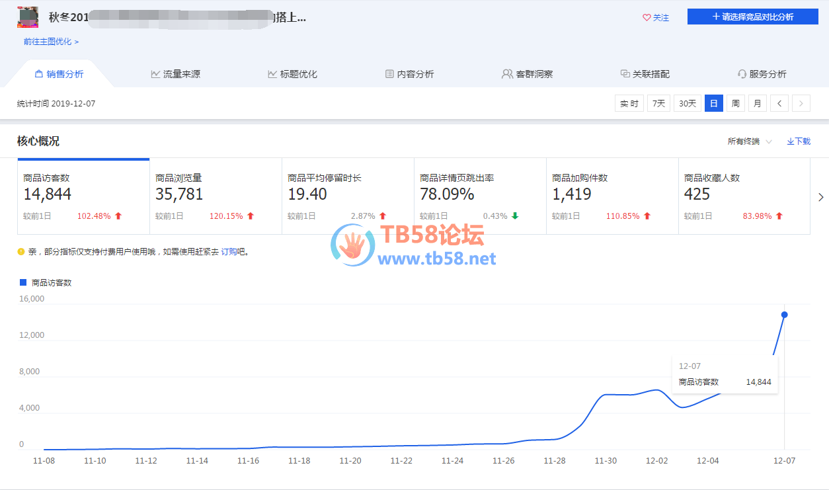This screenshot has width=829, height=490.
Task: Click the 下载 download icon
Action: click(x=790, y=142)
